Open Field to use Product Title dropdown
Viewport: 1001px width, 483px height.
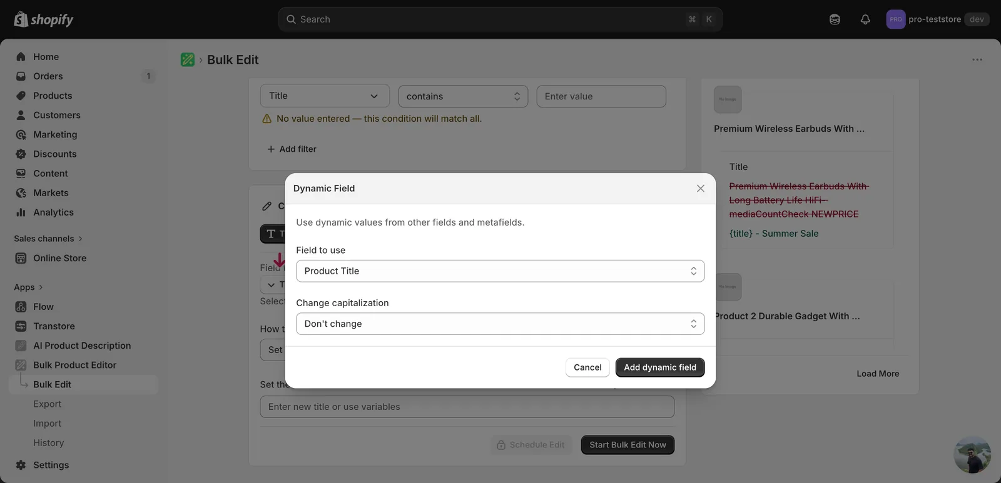pos(500,271)
